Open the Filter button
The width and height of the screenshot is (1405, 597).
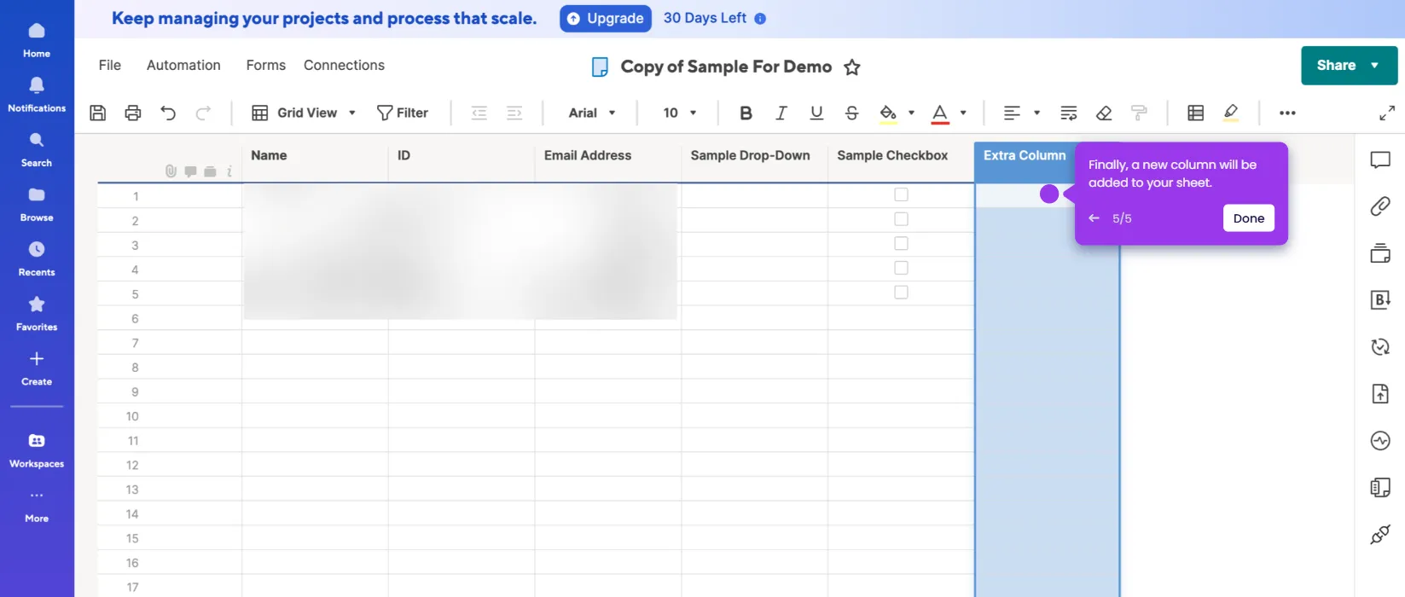(403, 113)
